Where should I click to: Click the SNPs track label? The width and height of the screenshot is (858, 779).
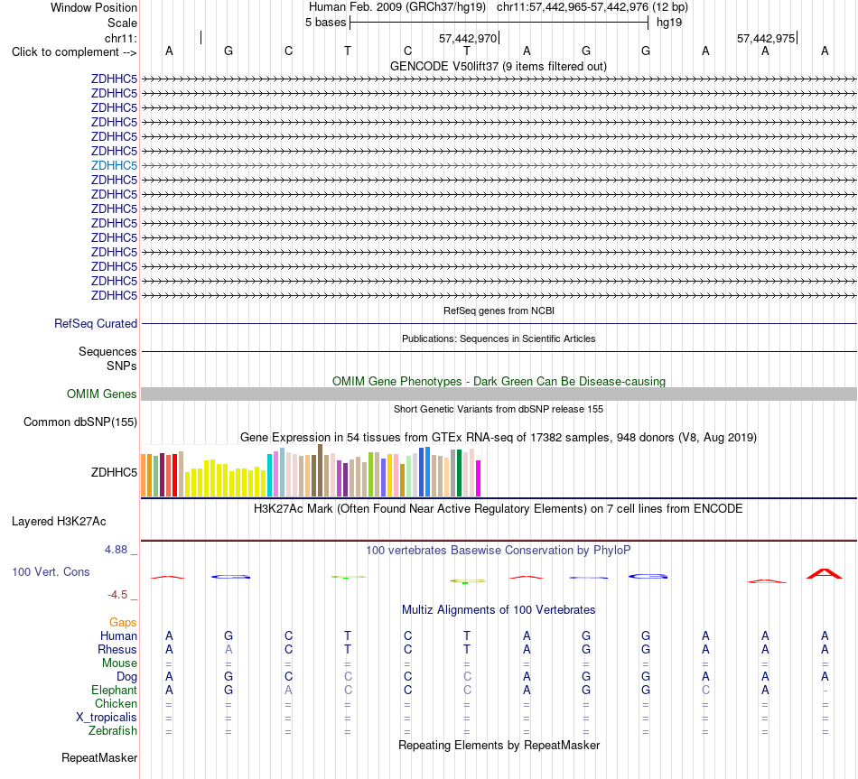122,366
